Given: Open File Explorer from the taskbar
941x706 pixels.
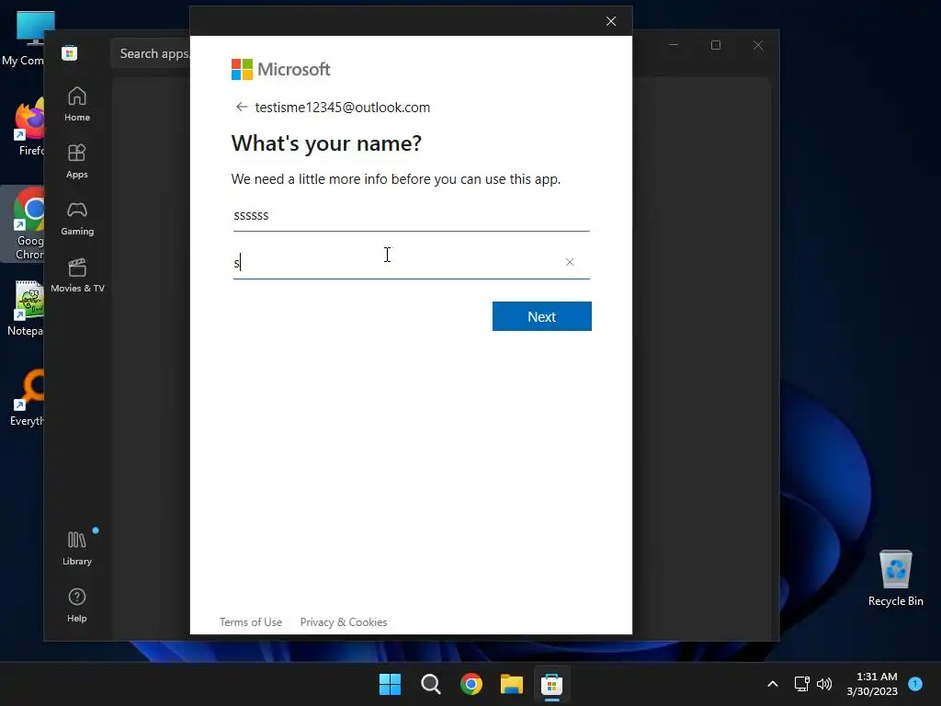Looking at the screenshot, I should 512,684.
